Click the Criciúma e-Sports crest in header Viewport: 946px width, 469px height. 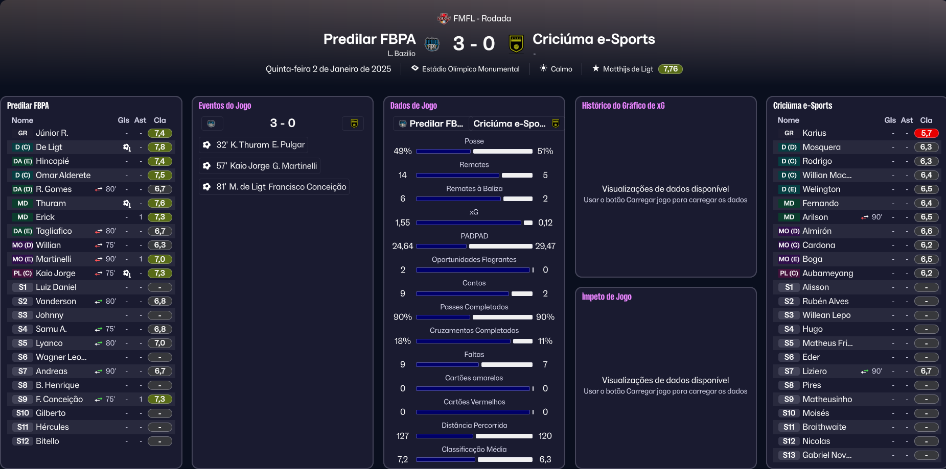[x=516, y=44]
